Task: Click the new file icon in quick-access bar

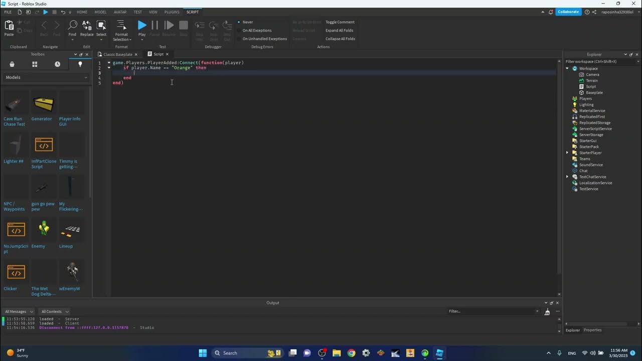Action: click(x=20, y=12)
